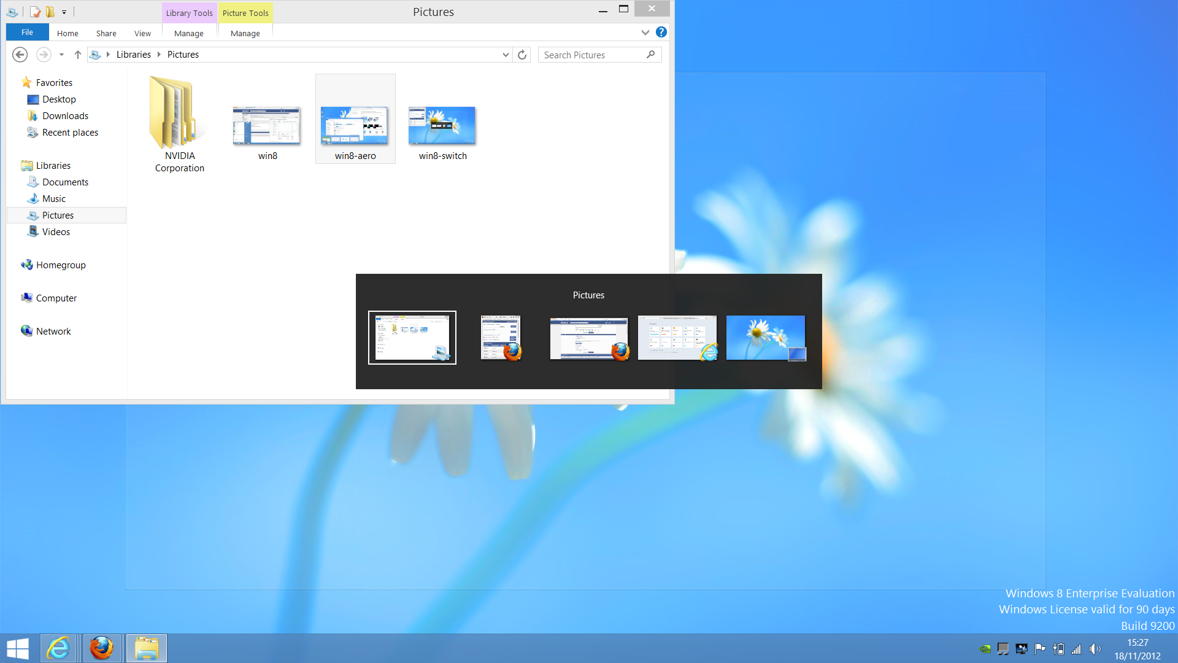Select Computer in the navigation pane
The width and height of the screenshot is (1178, 663).
(x=56, y=298)
